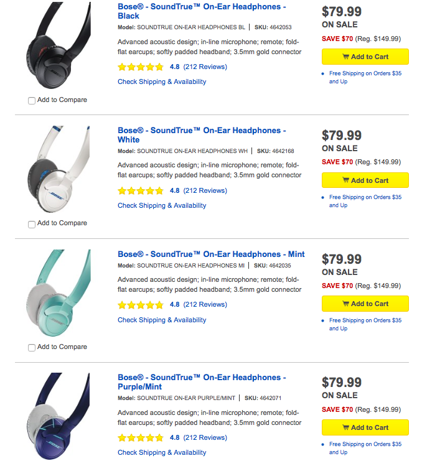Image resolution: width=422 pixels, height=466 pixels.
Task: Click the star rating of Purple/Mint headphones
Action: 141,438
